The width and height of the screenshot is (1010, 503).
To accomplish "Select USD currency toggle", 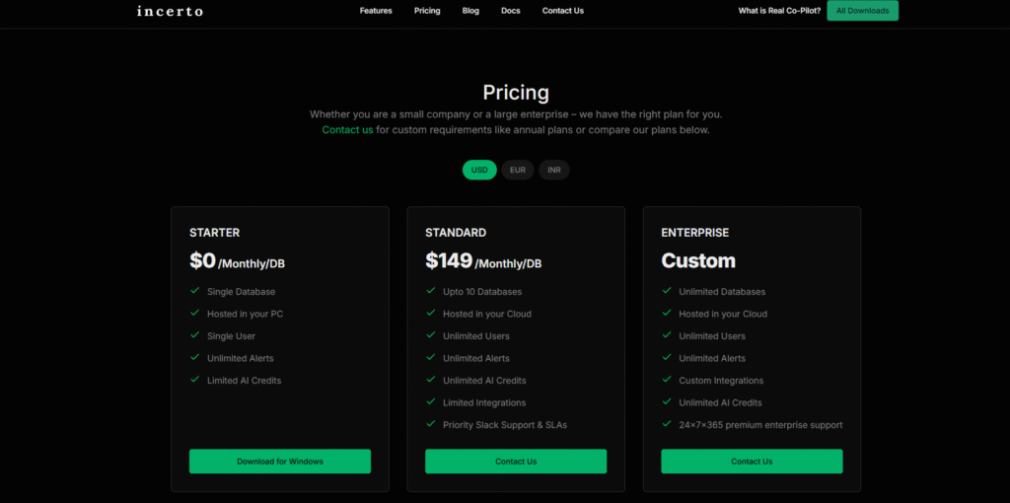I will pyautogui.click(x=479, y=170).
